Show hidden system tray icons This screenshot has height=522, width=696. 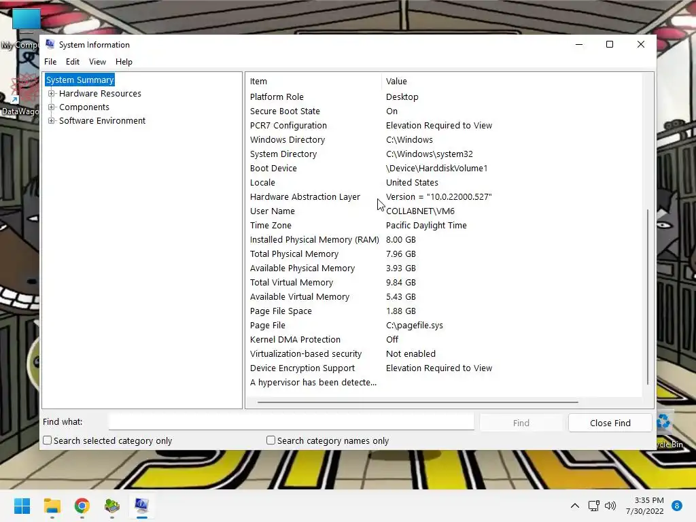(574, 506)
